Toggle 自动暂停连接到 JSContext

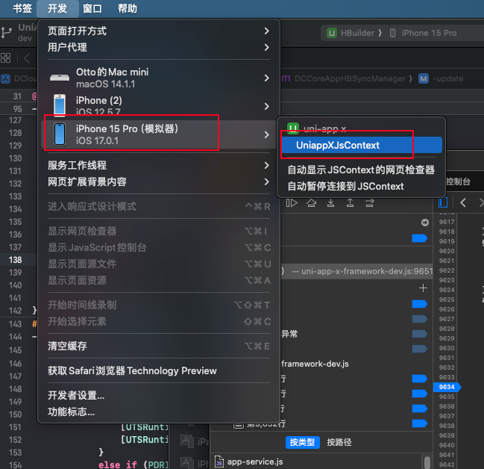pos(346,186)
